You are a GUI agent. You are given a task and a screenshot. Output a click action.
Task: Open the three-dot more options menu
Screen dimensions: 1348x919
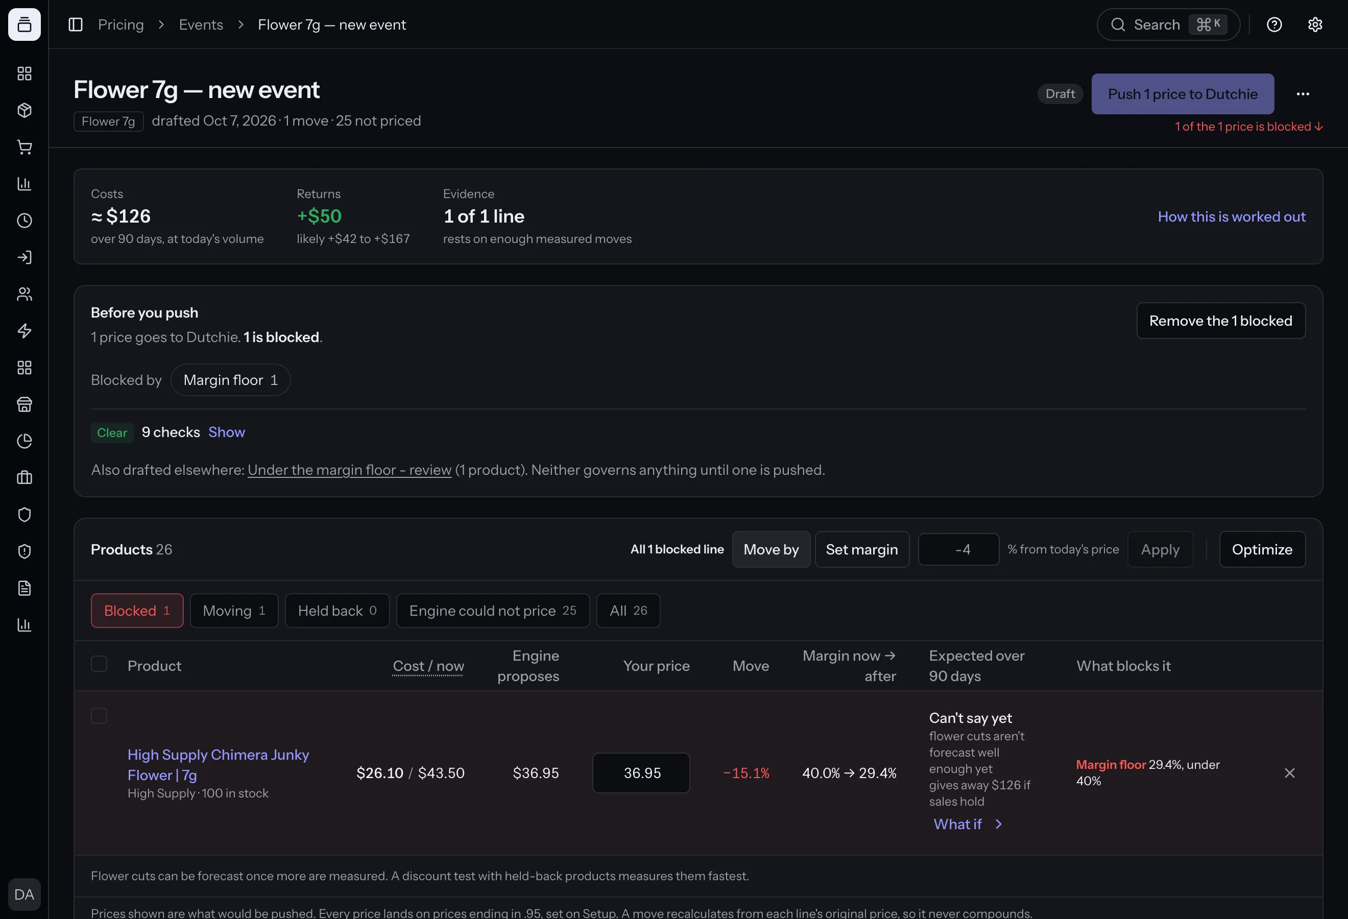[1303, 94]
